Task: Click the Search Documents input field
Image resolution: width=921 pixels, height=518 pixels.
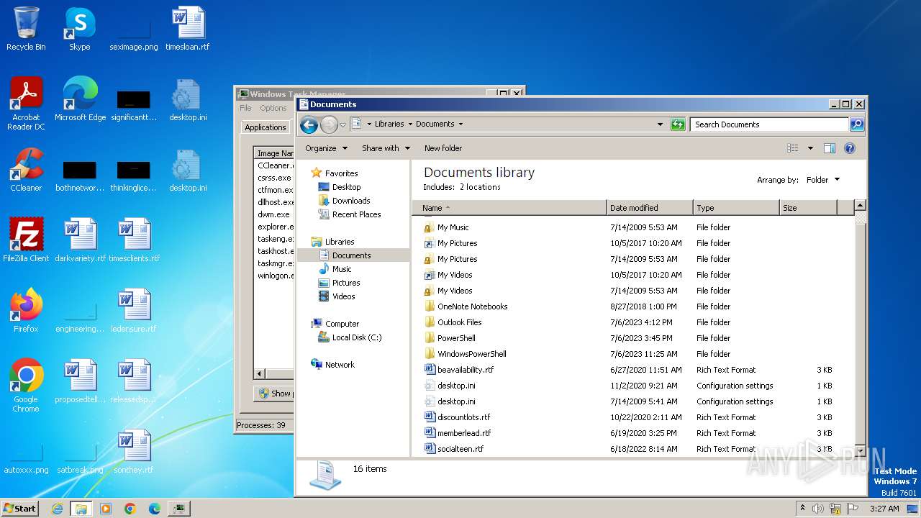Action: (769, 124)
